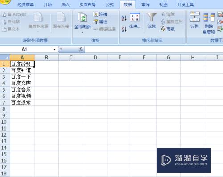The image size is (223, 177).
Task: Switch to the 开始 tab
Action: [48, 4]
